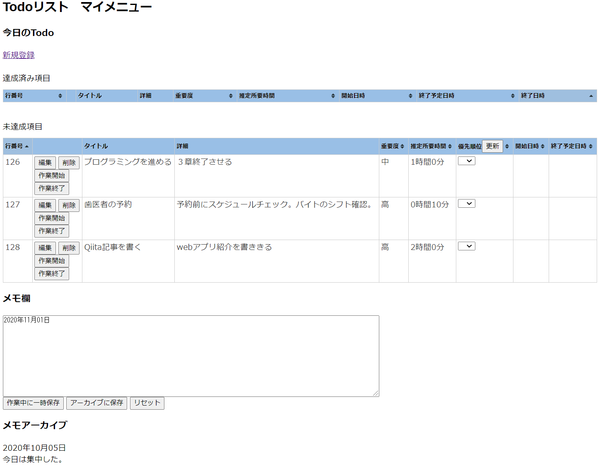600x466 pixels.
Task: Click estimated time 2時間0分
Action: click(x=427, y=247)
